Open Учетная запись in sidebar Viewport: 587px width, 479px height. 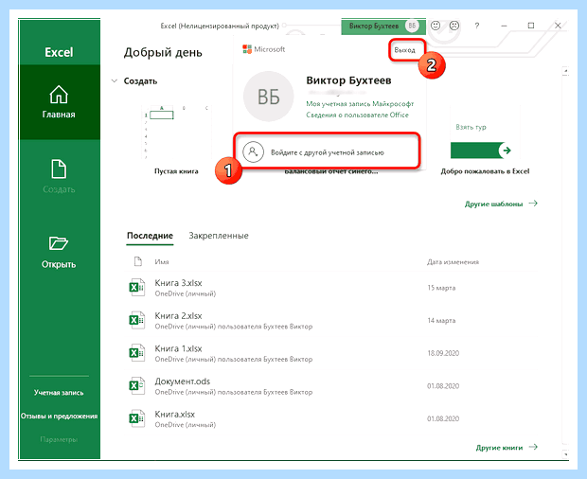59,393
